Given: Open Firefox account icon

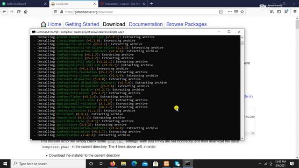Looking at the screenshot, I should (286, 12).
